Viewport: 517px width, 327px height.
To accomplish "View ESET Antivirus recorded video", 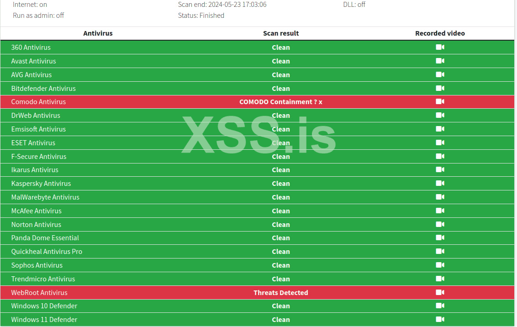I will click(x=440, y=142).
